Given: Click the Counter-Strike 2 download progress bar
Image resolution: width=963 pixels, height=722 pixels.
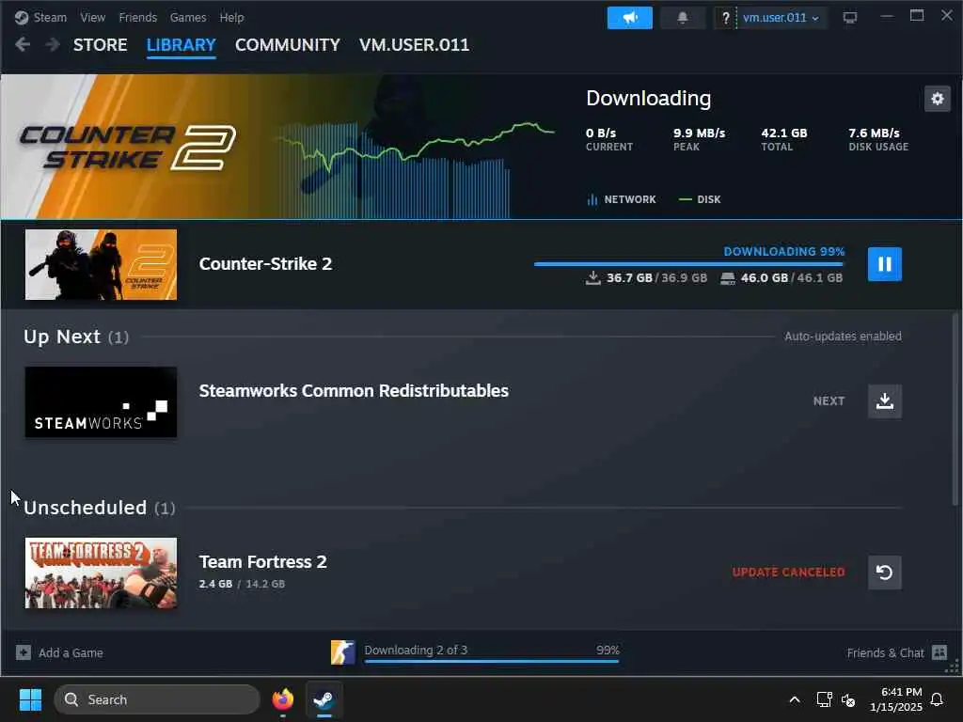Looking at the screenshot, I should (689, 264).
